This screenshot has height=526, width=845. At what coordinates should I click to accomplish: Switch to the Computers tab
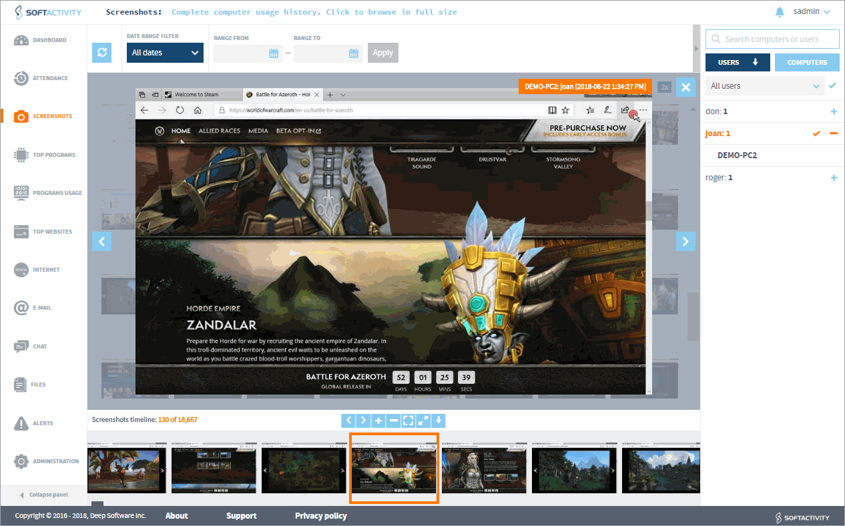point(807,62)
